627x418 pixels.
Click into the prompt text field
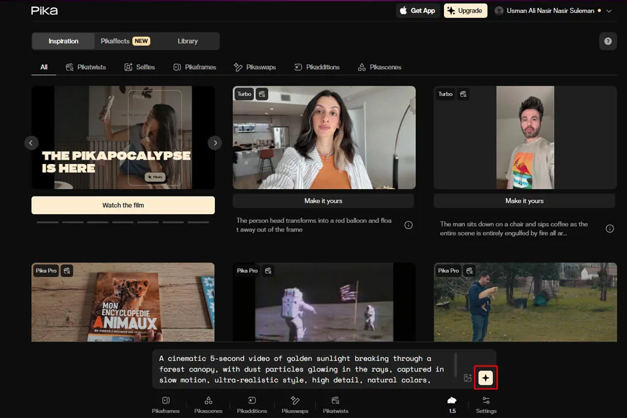click(301, 369)
